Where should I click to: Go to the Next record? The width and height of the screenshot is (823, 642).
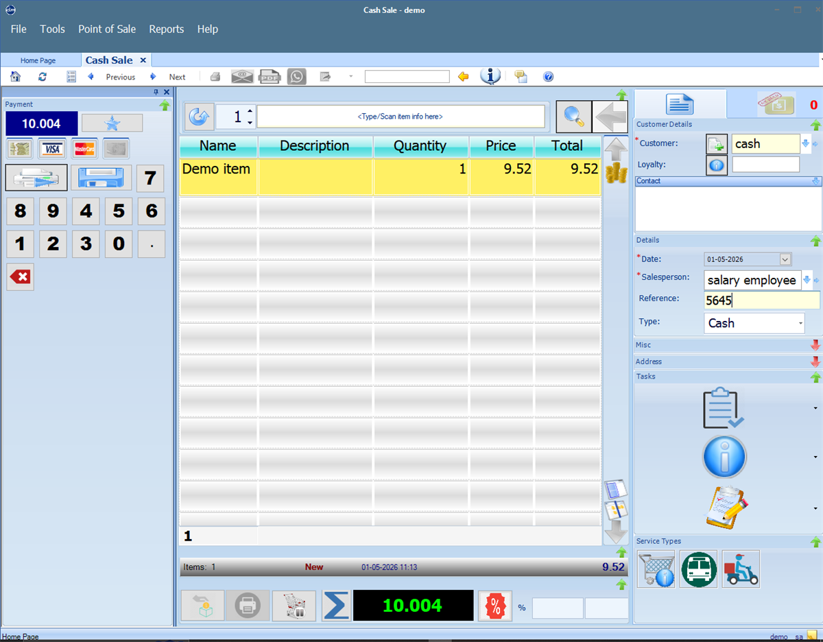[177, 77]
